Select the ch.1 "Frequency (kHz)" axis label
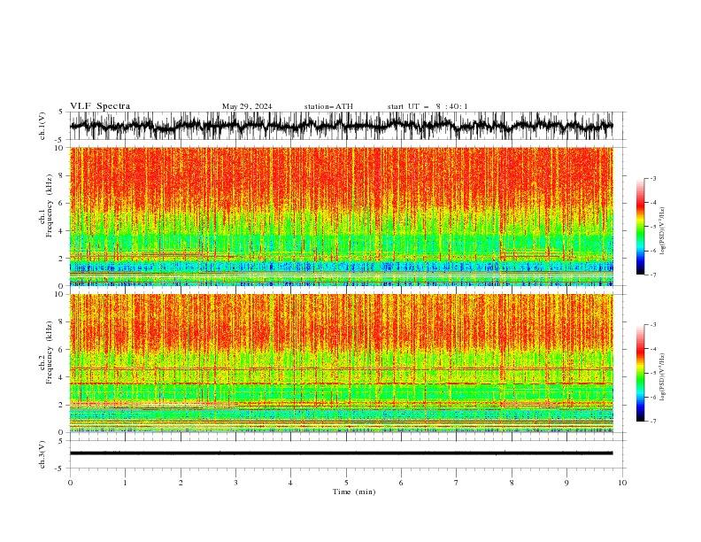 point(50,205)
